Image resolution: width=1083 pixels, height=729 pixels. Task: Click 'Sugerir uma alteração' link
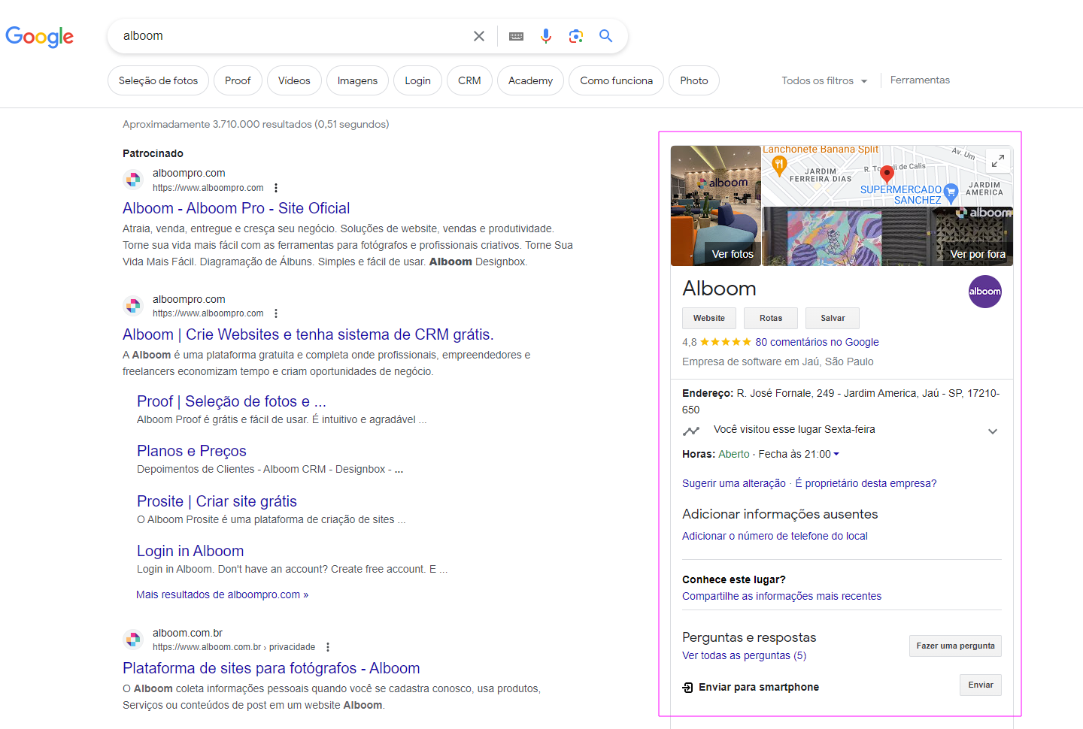[734, 483]
